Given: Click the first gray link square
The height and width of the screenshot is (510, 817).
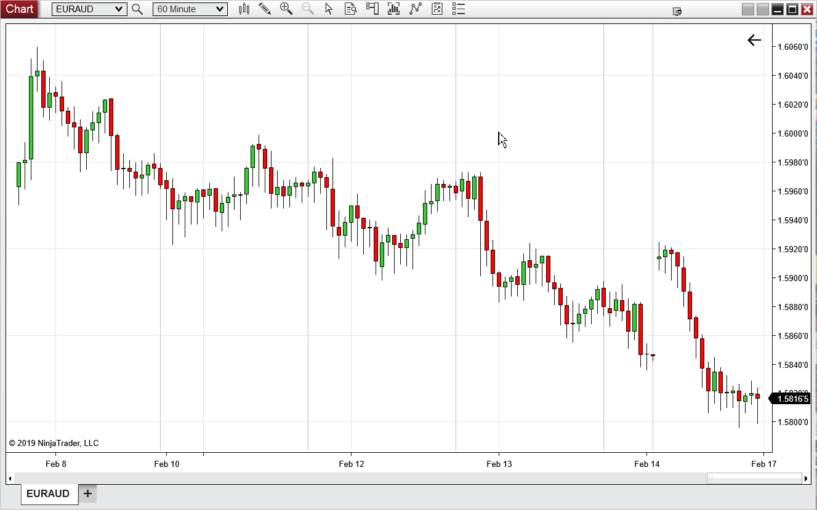Looking at the screenshot, I should (x=748, y=9).
